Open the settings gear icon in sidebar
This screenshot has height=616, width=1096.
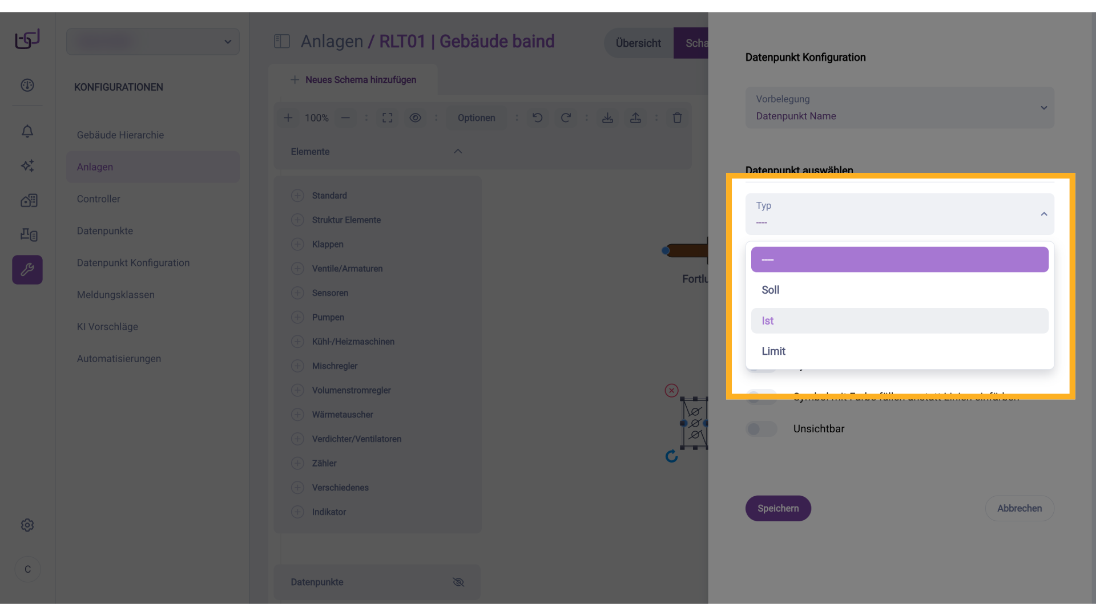[x=27, y=525]
